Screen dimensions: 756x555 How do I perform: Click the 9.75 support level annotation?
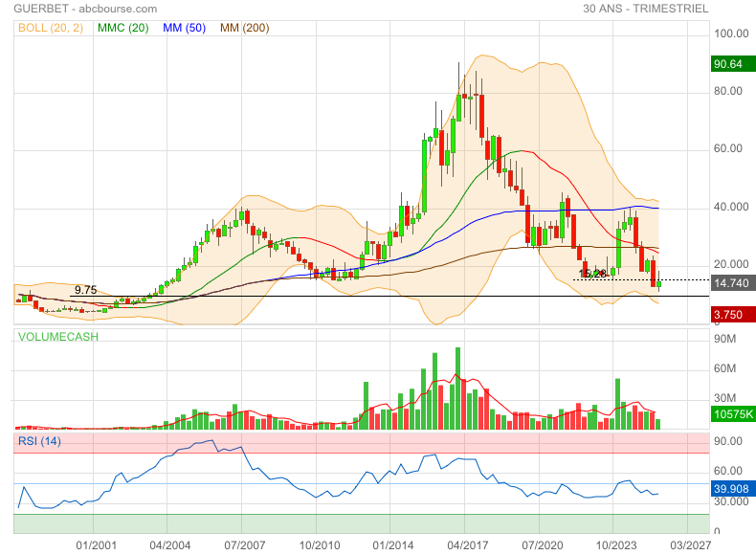click(x=86, y=290)
